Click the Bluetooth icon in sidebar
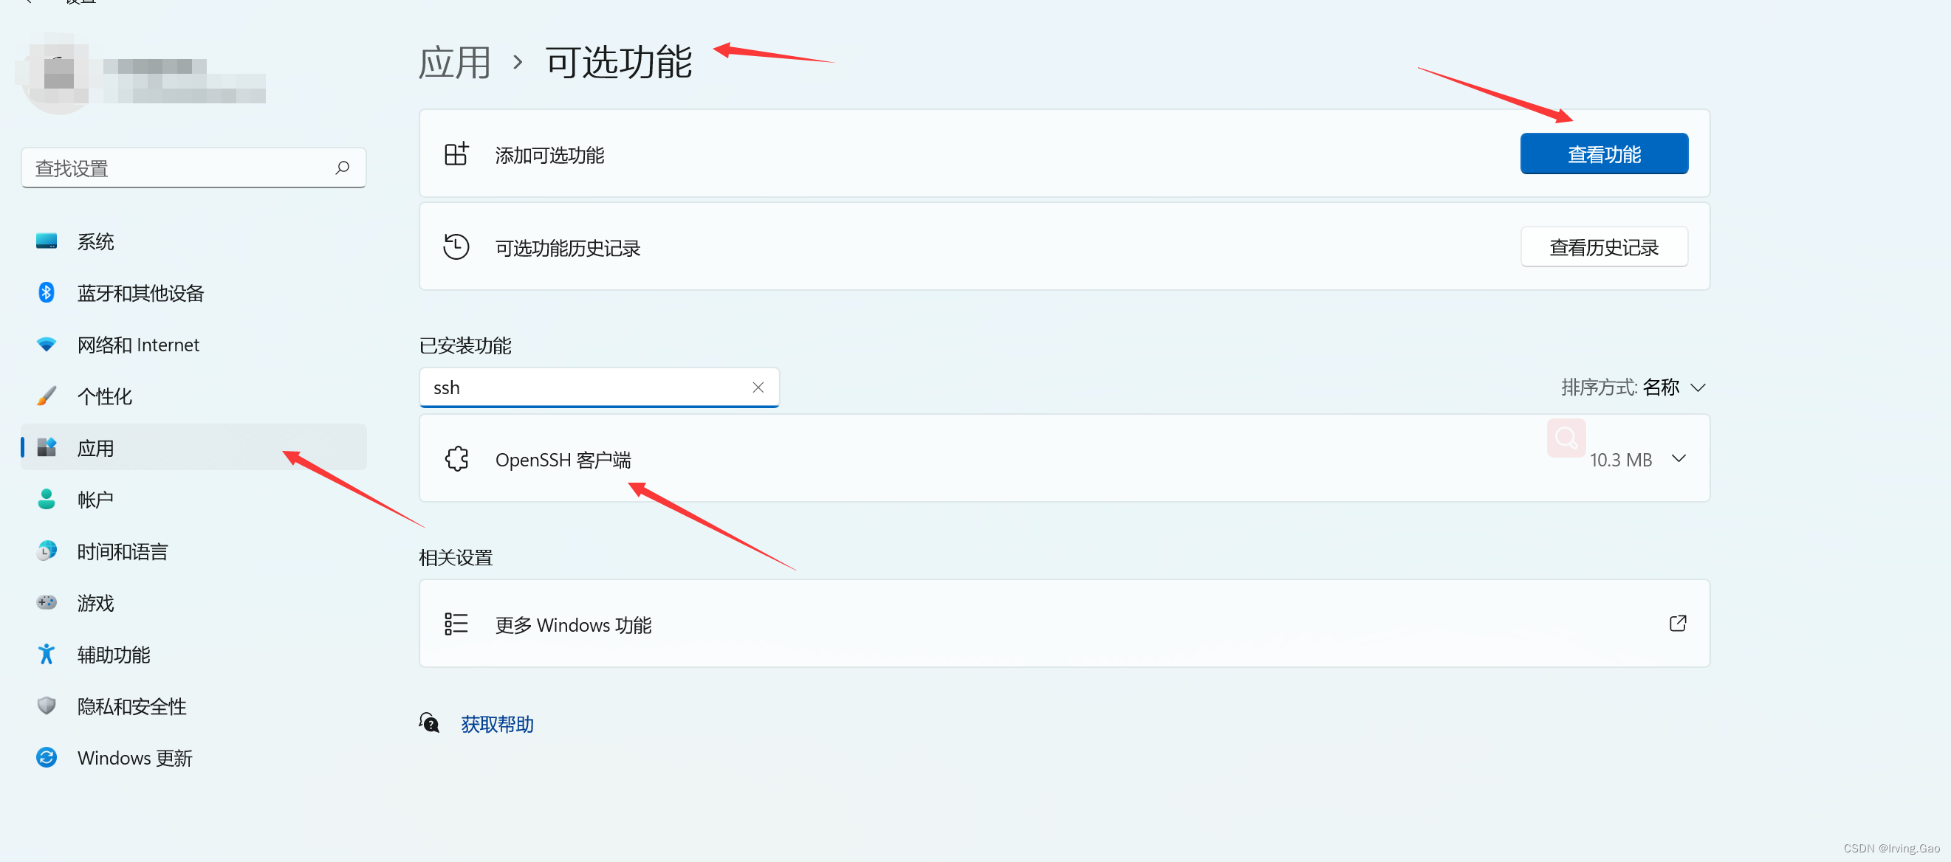The image size is (1951, 862). tap(47, 293)
